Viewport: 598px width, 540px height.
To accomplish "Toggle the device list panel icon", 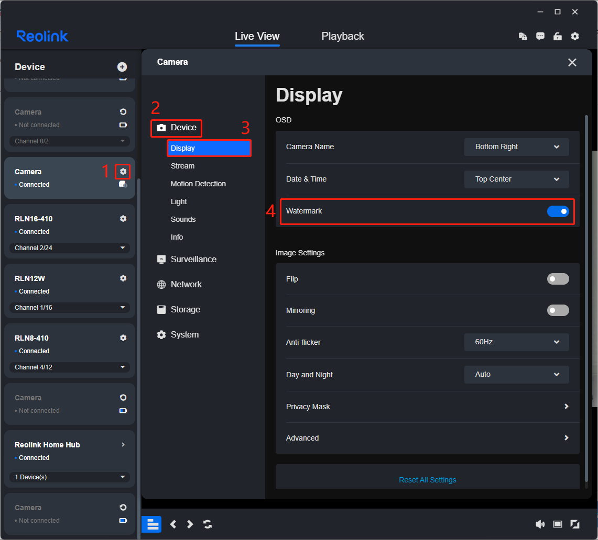I will pos(151,524).
